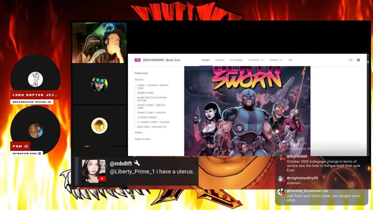Image resolution: width=373 pixels, height=210 pixels.
Task: Click the @mightyhealthy00 chat username
Action: click(302, 178)
